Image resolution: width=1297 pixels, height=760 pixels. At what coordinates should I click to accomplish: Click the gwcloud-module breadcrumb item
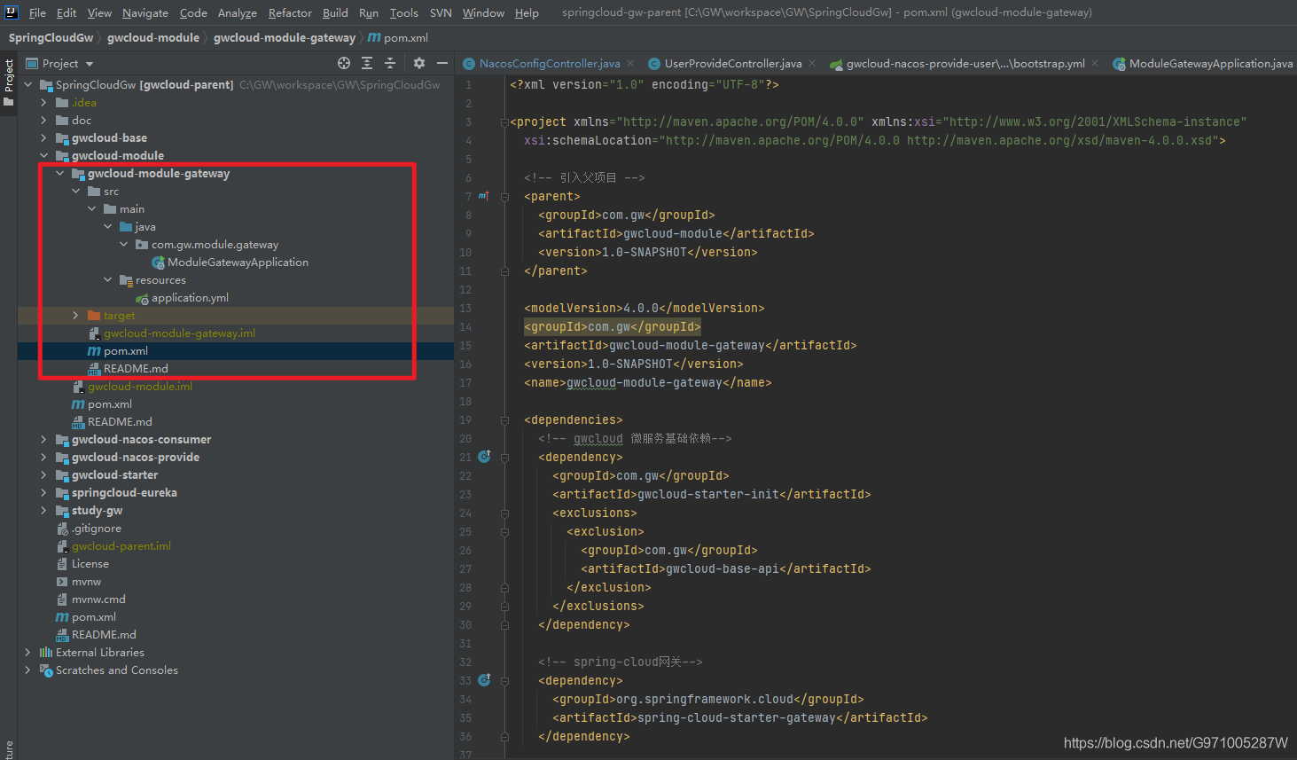[152, 37]
